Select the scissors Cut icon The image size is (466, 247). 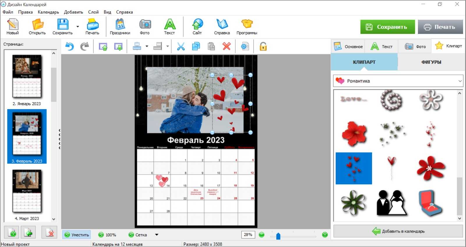coord(181,46)
